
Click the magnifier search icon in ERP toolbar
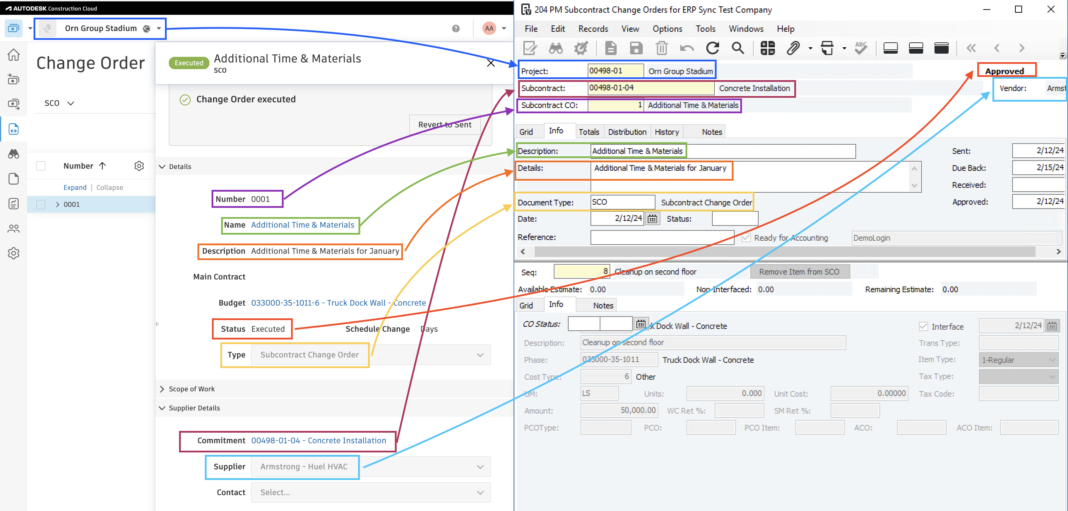click(x=738, y=48)
